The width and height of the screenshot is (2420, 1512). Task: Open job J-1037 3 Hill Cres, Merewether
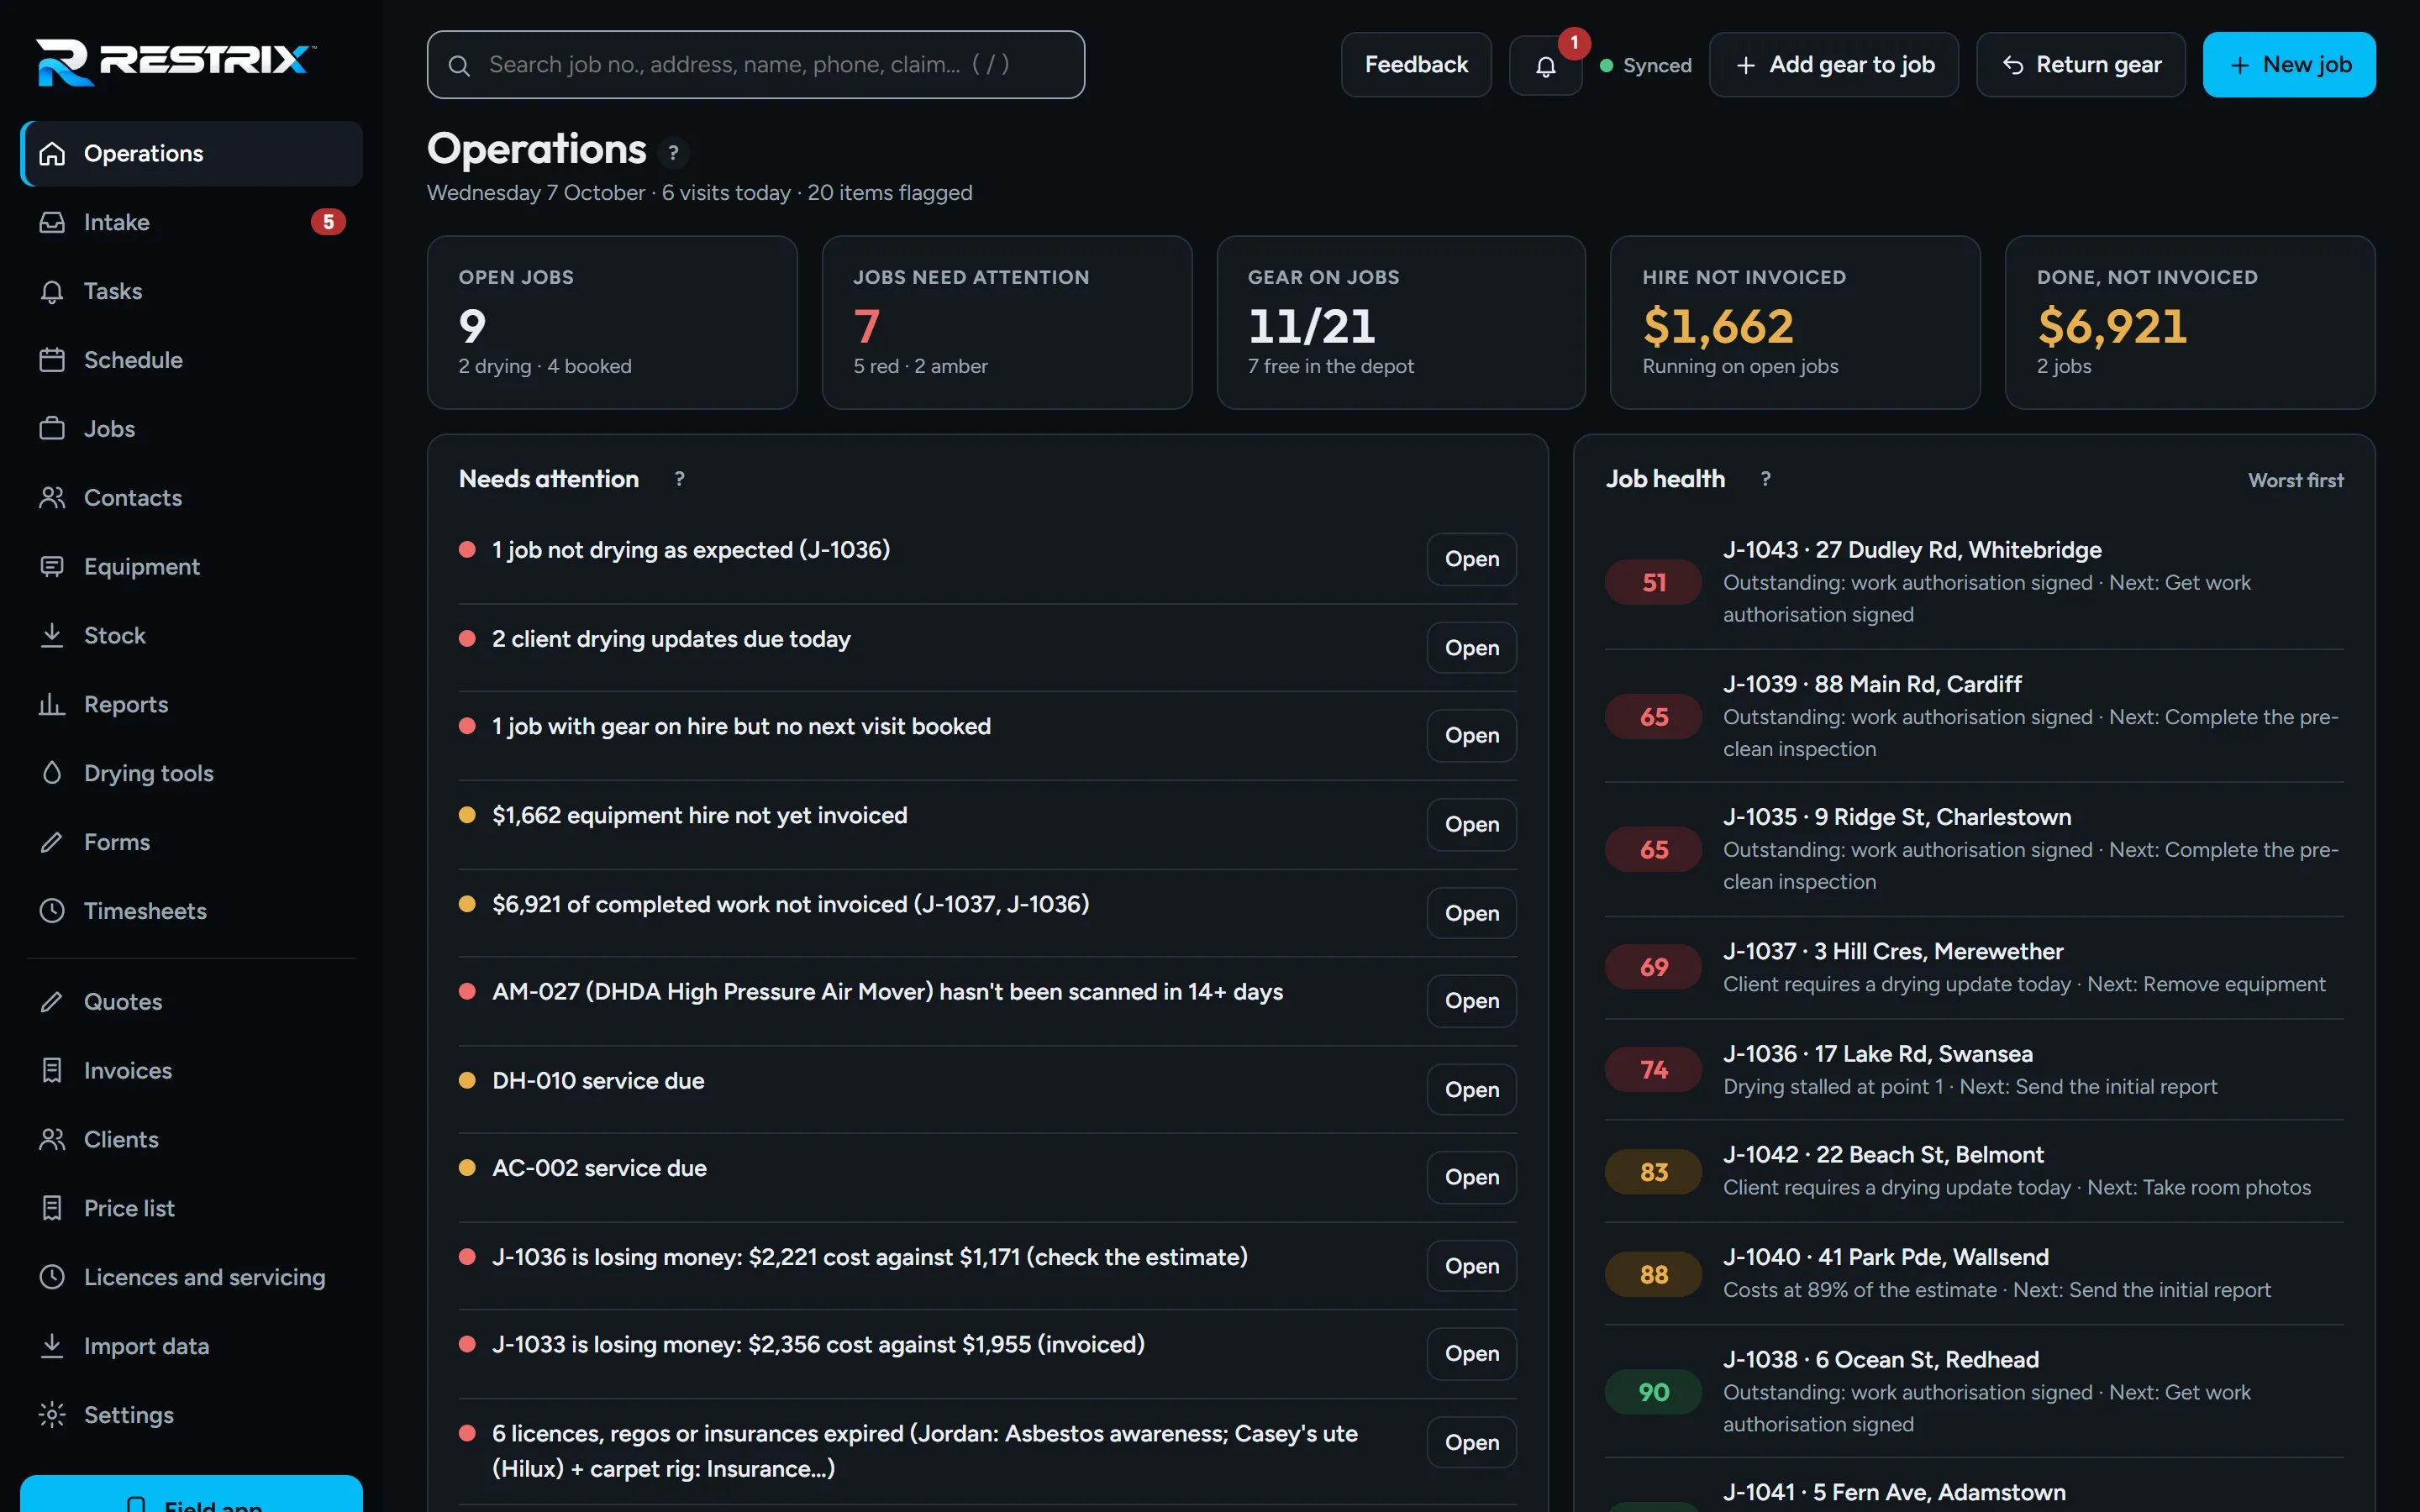pos(1974,967)
